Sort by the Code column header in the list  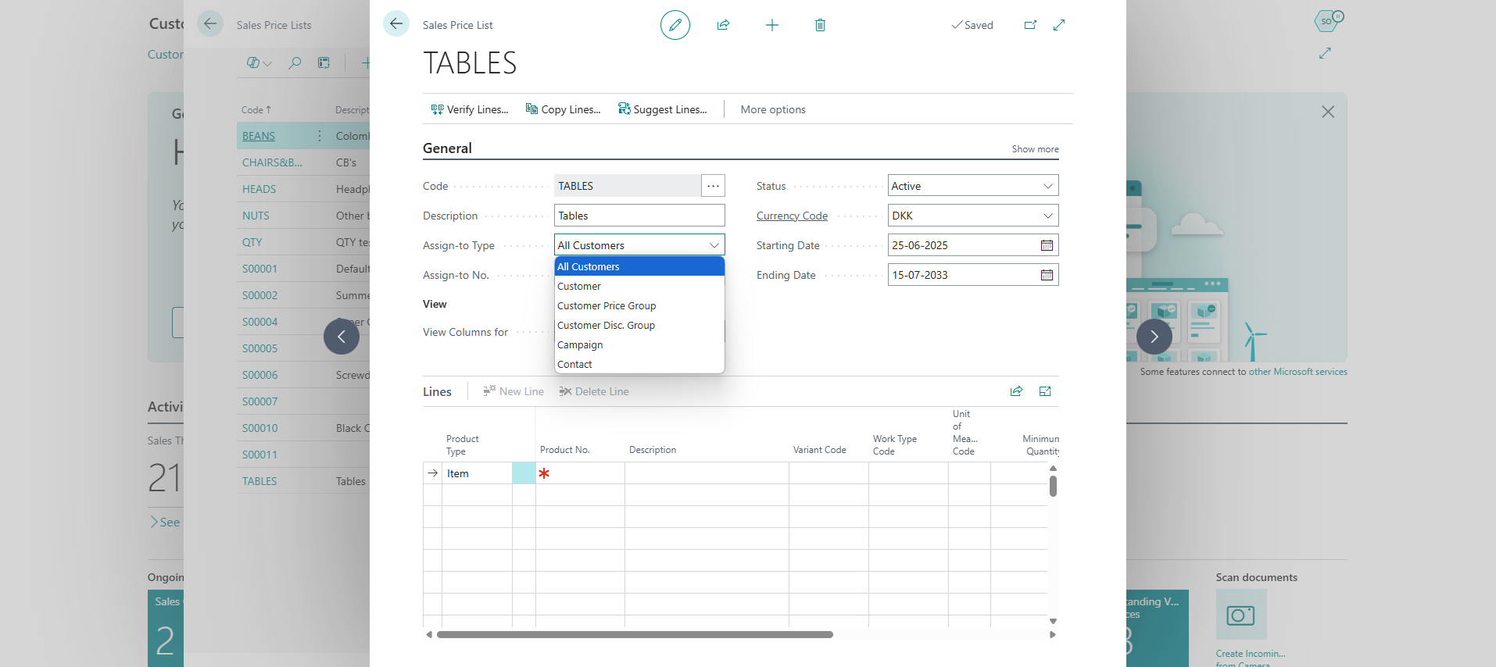(256, 110)
